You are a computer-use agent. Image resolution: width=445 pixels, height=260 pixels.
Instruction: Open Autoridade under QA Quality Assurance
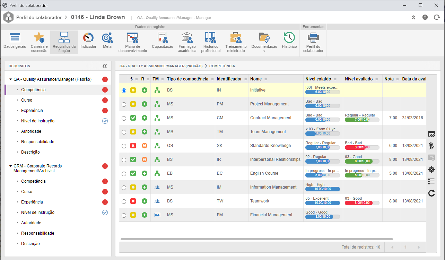point(31,131)
